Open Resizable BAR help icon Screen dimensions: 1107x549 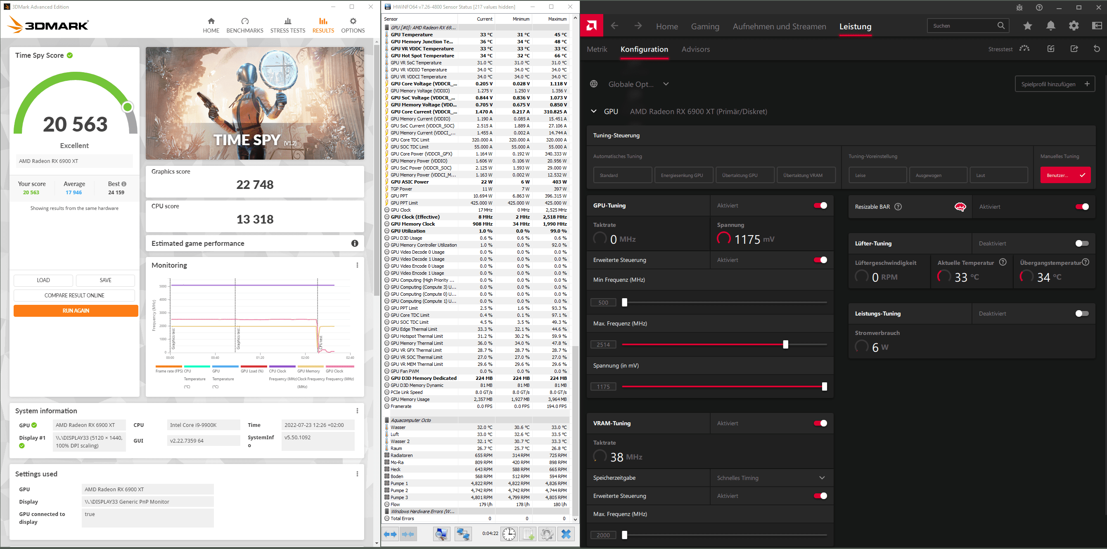[898, 207]
